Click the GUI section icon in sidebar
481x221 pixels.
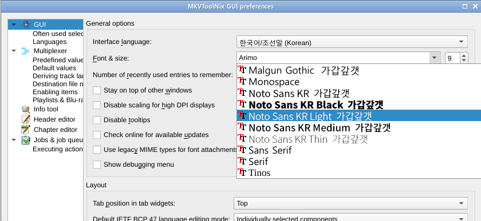[26, 25]
